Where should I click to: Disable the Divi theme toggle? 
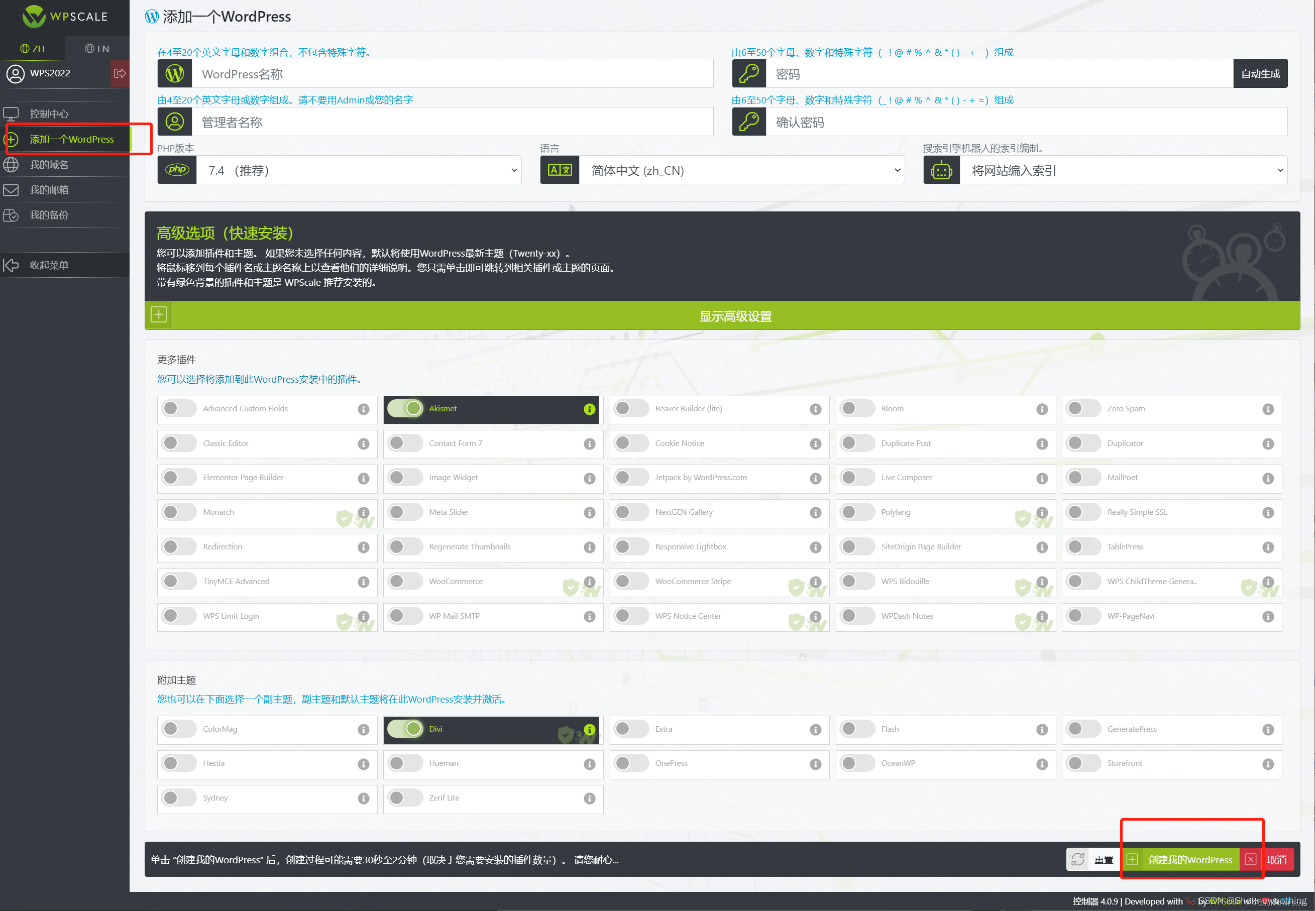tap(405, 728)
